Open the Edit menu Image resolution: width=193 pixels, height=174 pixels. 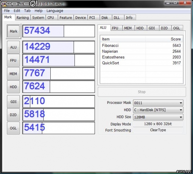point(17,11)
